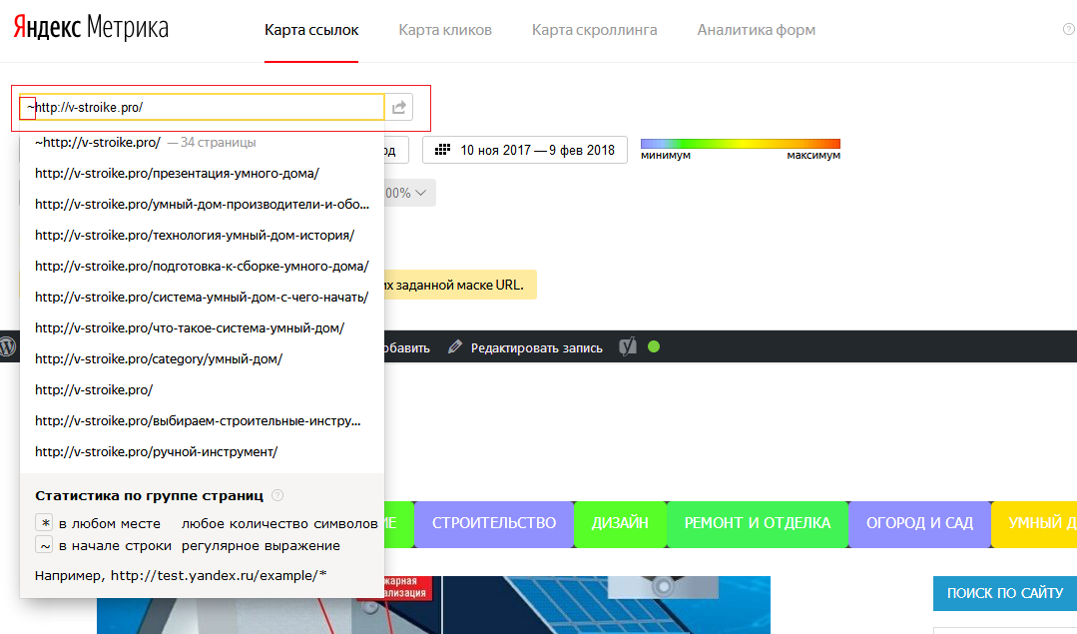Click the URL mask input field

pyautogui.click(x=202, y=107)
